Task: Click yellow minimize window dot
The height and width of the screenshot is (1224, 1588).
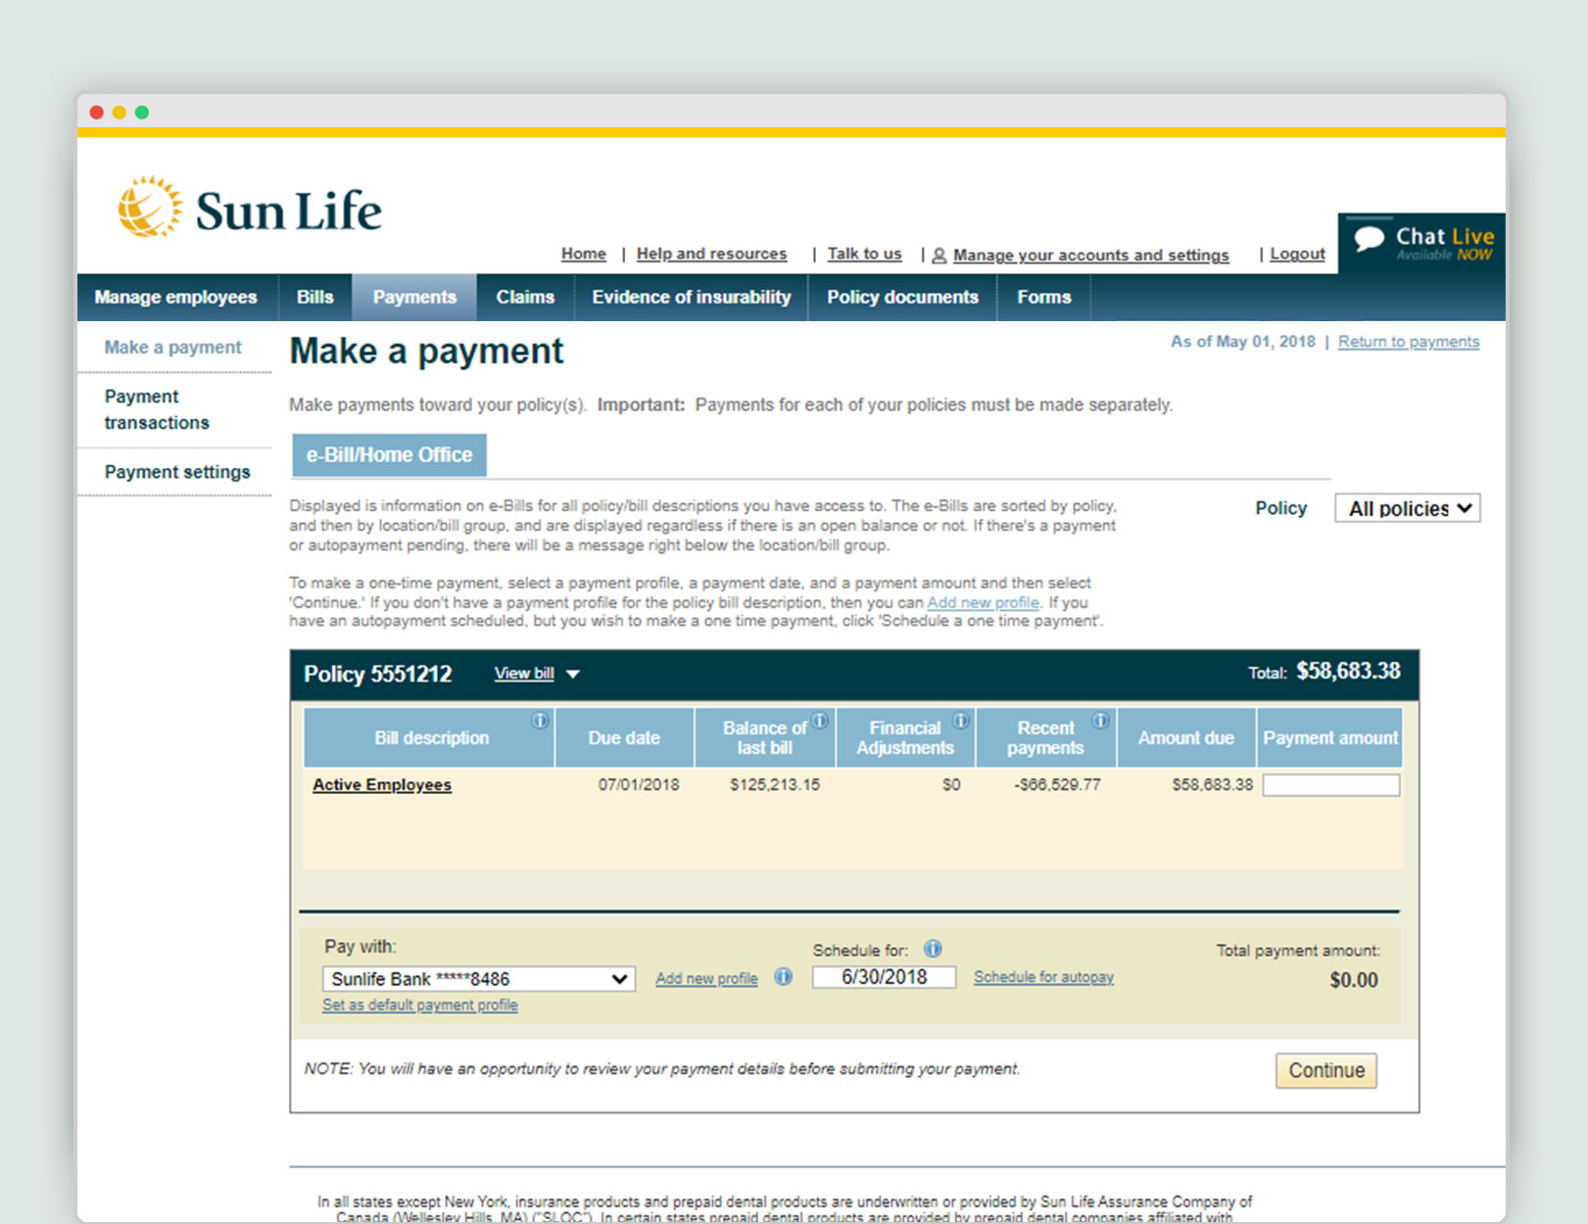Action: (x=120, y=113)
